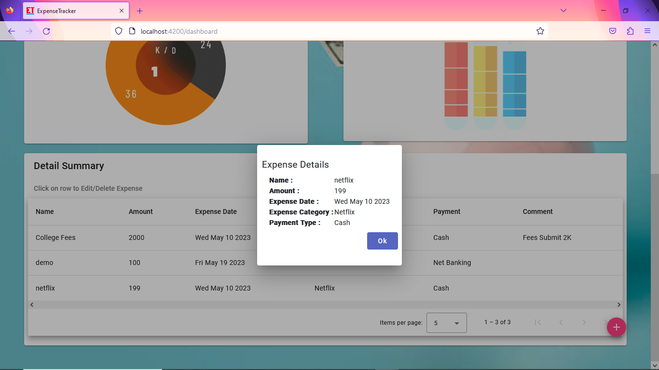Open a new browser tab
The image size is (659, 370).
[x=140, y=10]
